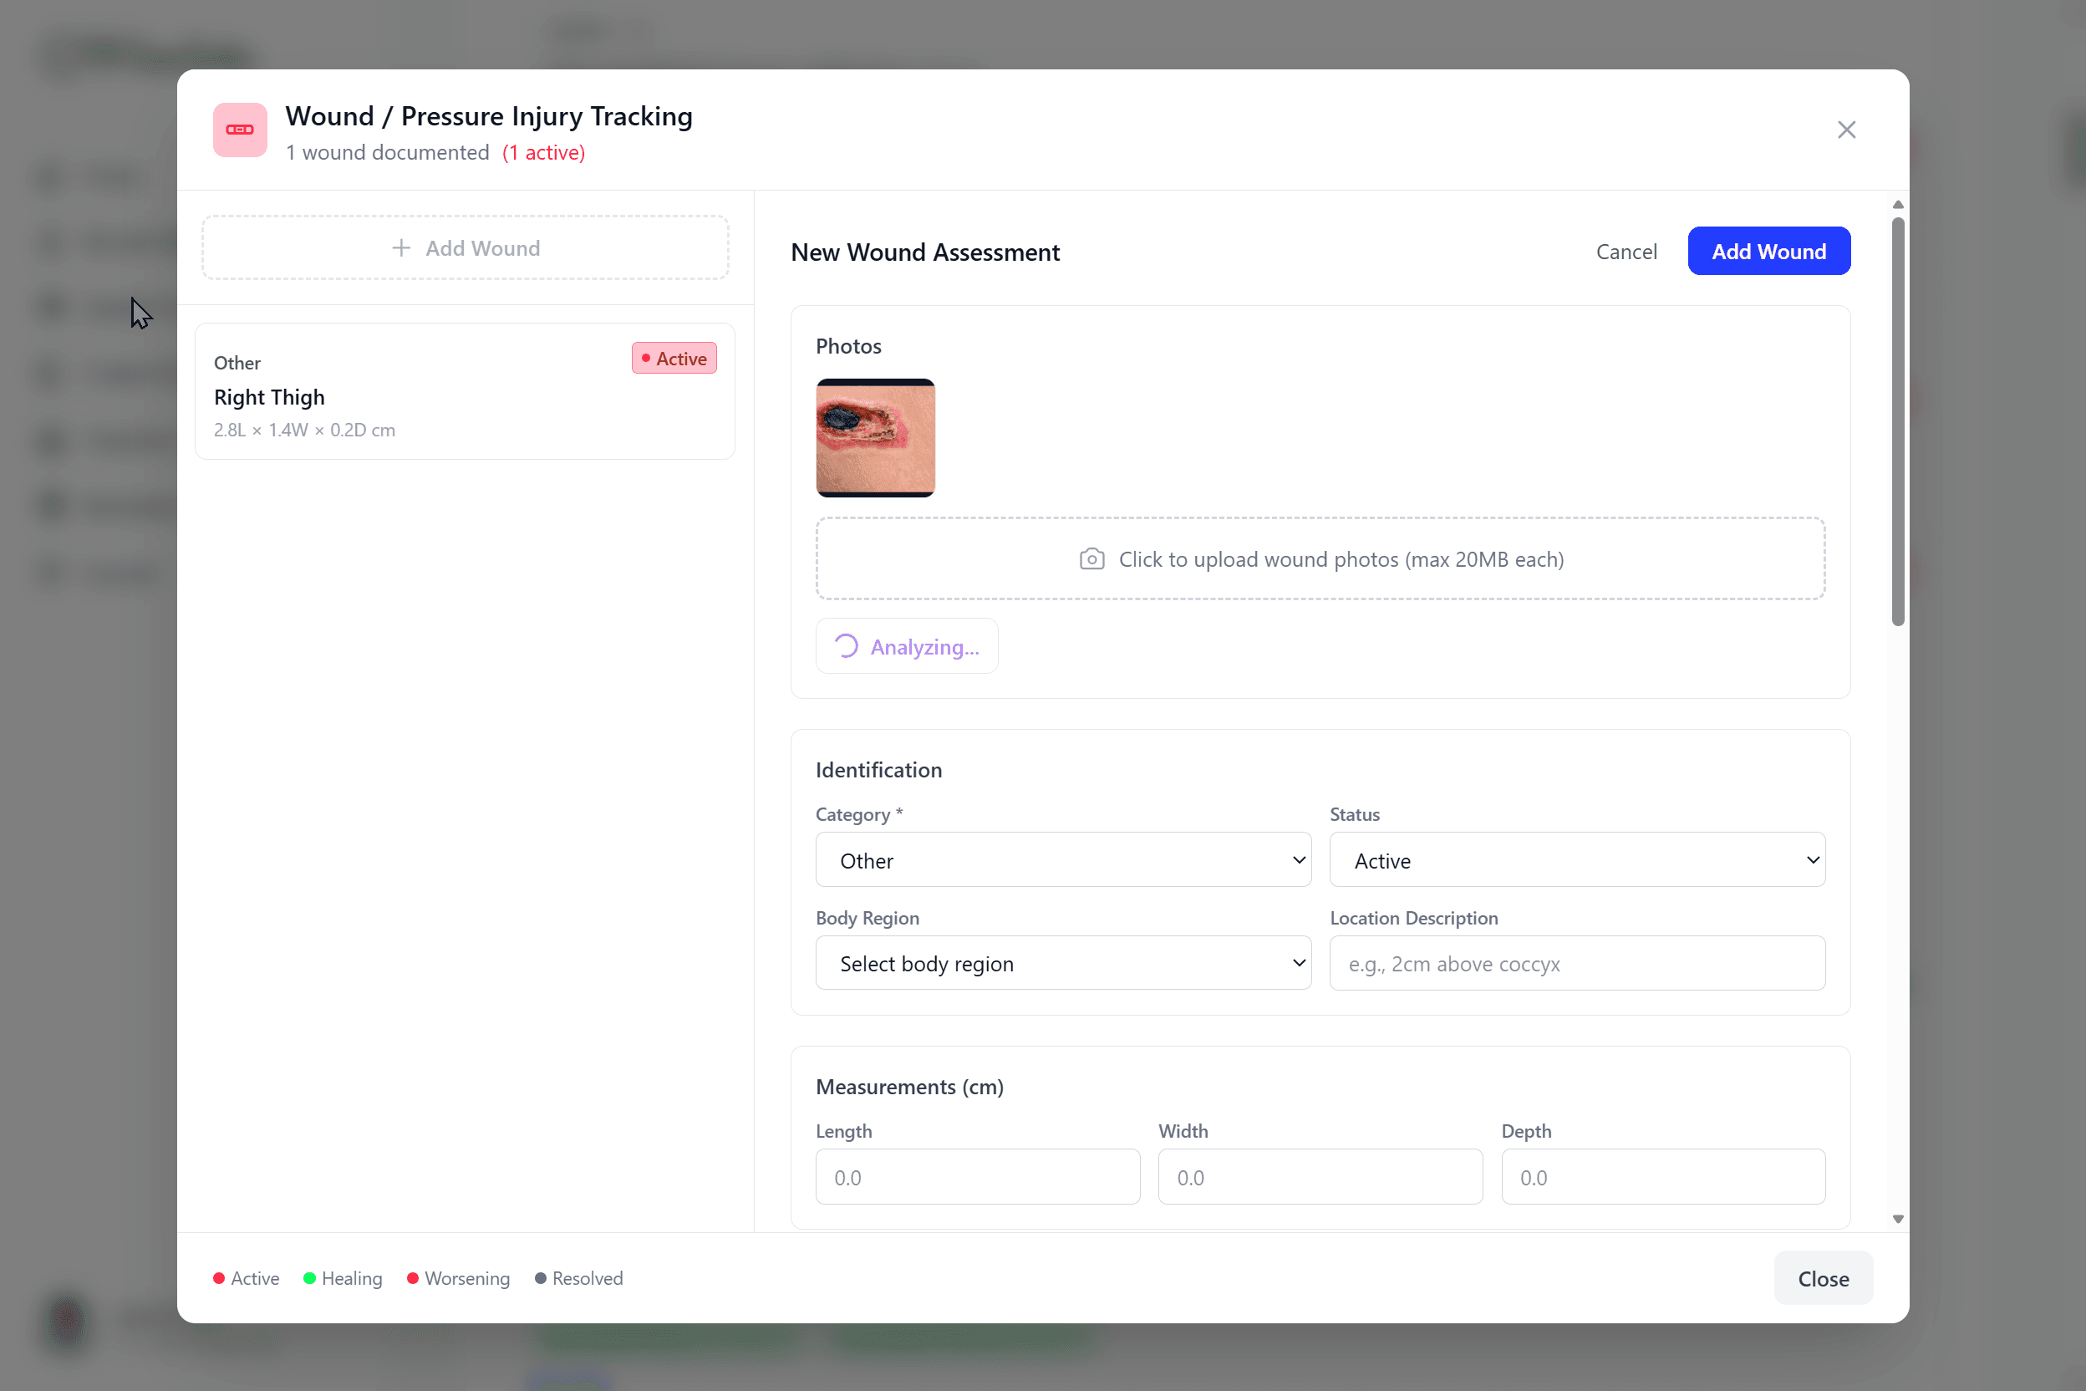
Task: Click the blue Add Wound button
Action: [x=1768, y=251]
